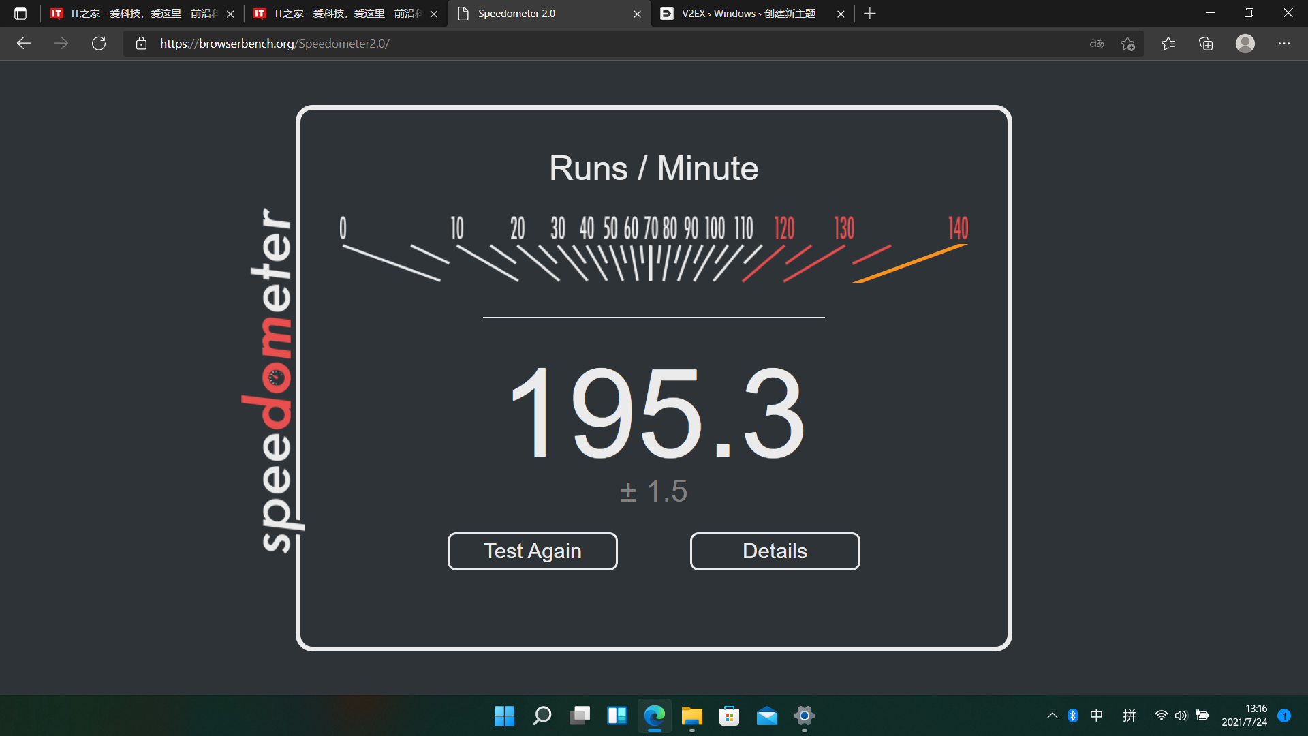Viewport: 1308px width, 736px height.
Task: Click the Details button
Action: point(775,551)
